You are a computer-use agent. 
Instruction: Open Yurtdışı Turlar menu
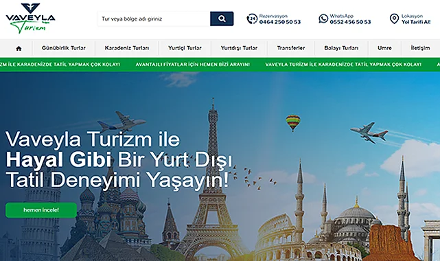239,48
